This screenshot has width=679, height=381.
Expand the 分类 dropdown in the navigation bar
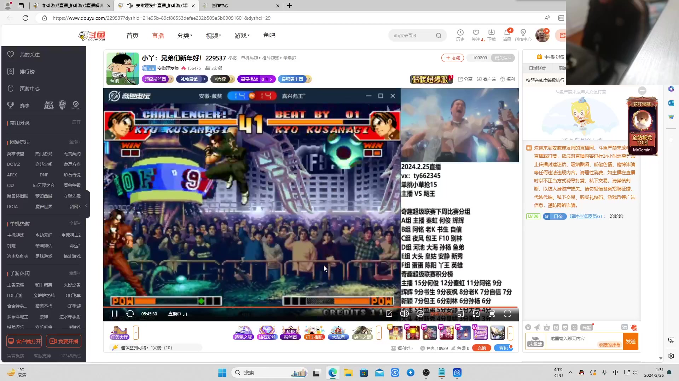(185, 35)
